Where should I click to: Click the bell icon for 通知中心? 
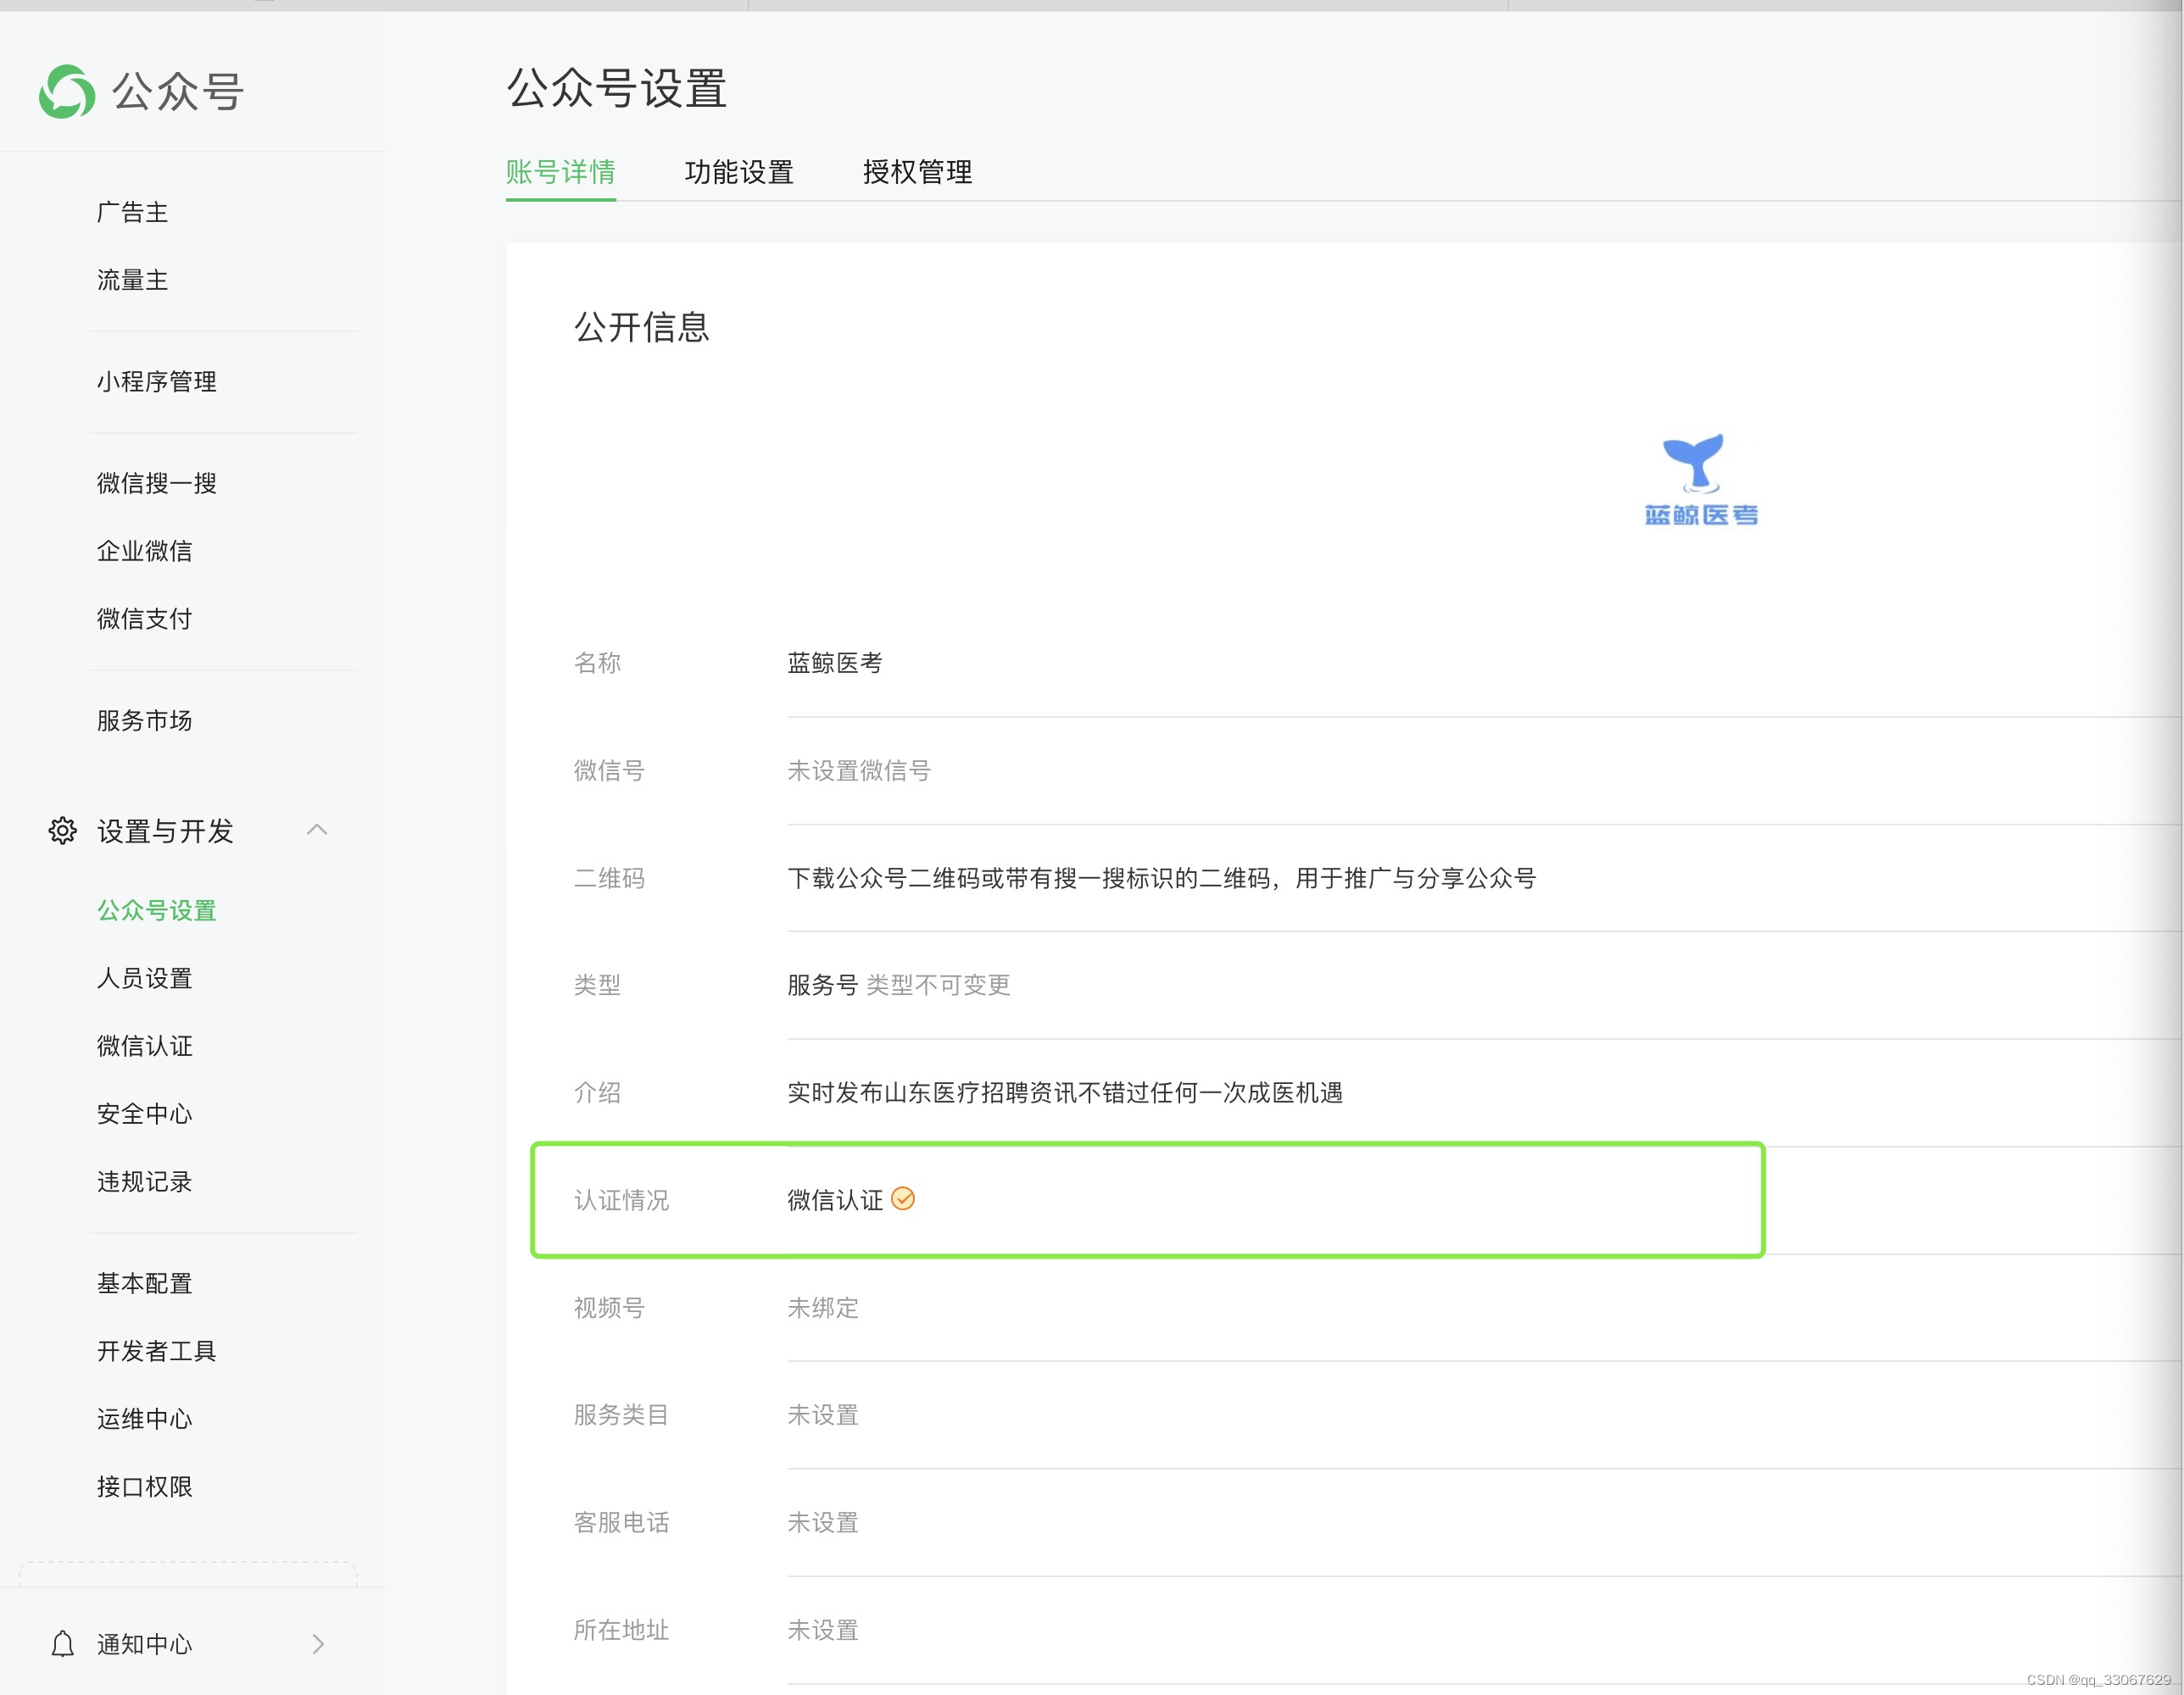point(62,1644)
